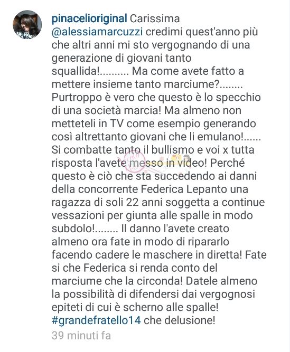This screenshot has height=352, width=290.
Task: Click the '39 minuti fa' timestamp
Action: pos(81,336)
